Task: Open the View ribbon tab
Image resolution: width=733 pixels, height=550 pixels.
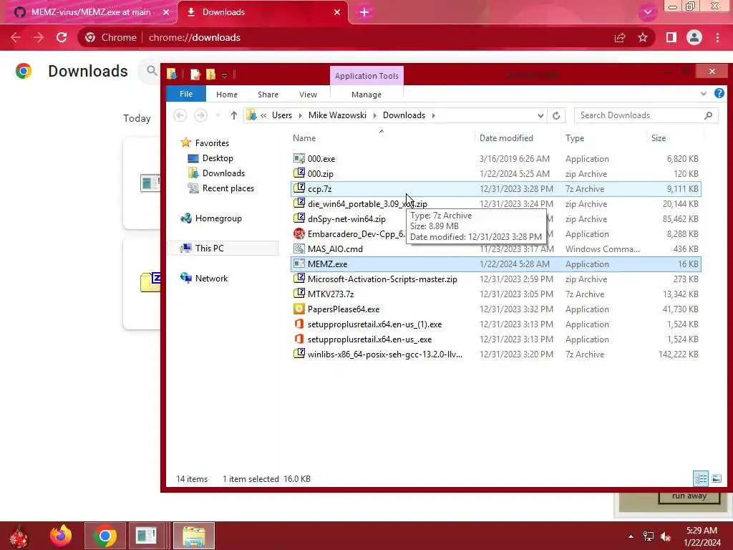Action: point(308,95)
